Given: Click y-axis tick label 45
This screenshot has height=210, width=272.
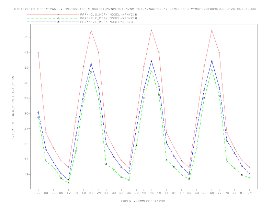Looking at the screenshot, I should [x=26, y=37].
